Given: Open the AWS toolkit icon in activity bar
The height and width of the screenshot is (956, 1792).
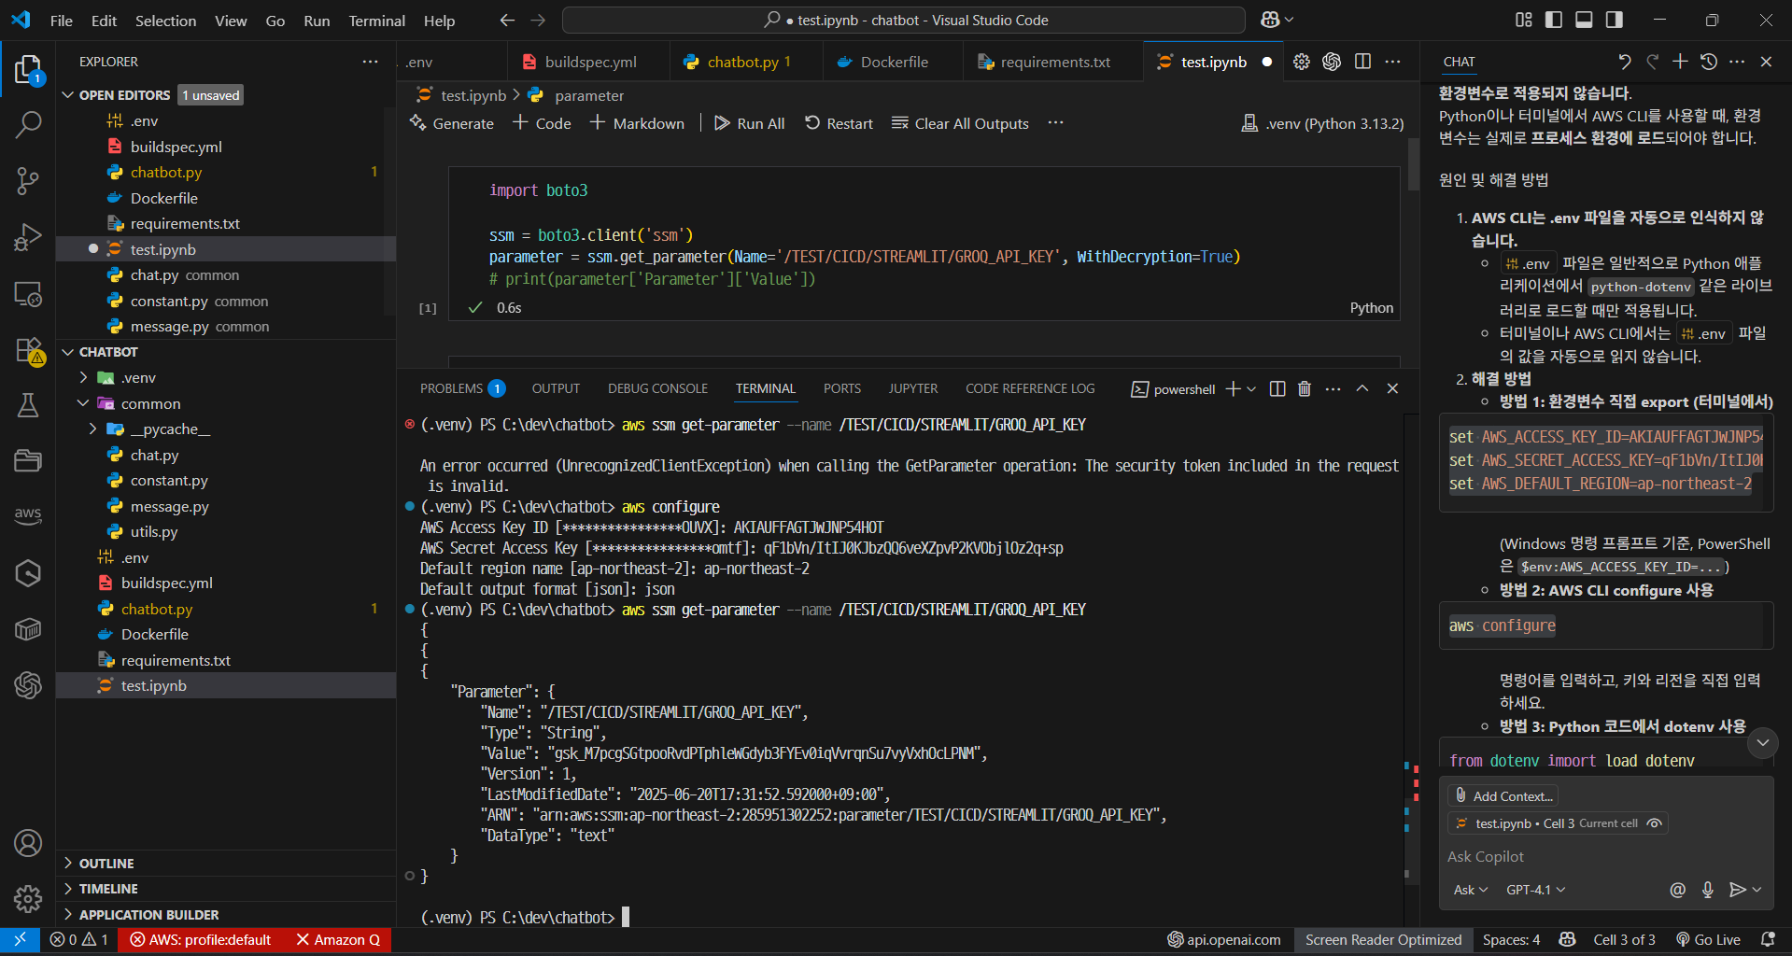Looking at the screenshot, I should point(28,514).
